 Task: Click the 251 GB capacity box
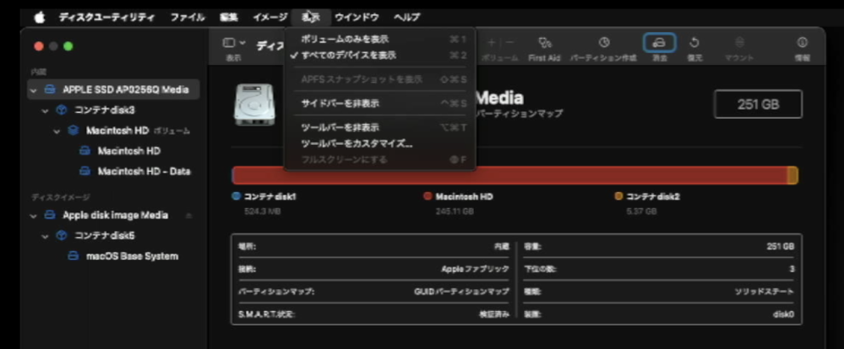click(758, 105)
